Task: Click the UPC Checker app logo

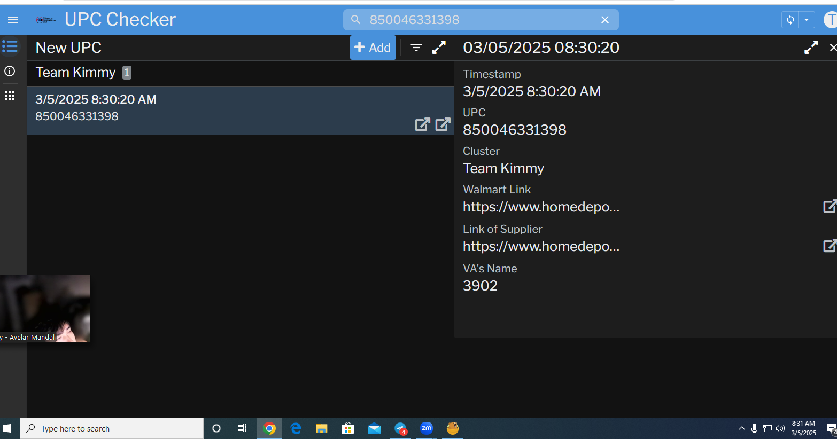Action: [46, 20]
